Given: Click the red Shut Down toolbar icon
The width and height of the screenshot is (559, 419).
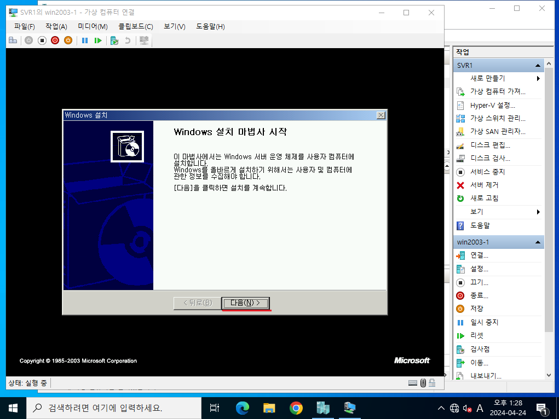Looking at the screenshot, I should 55,40.
